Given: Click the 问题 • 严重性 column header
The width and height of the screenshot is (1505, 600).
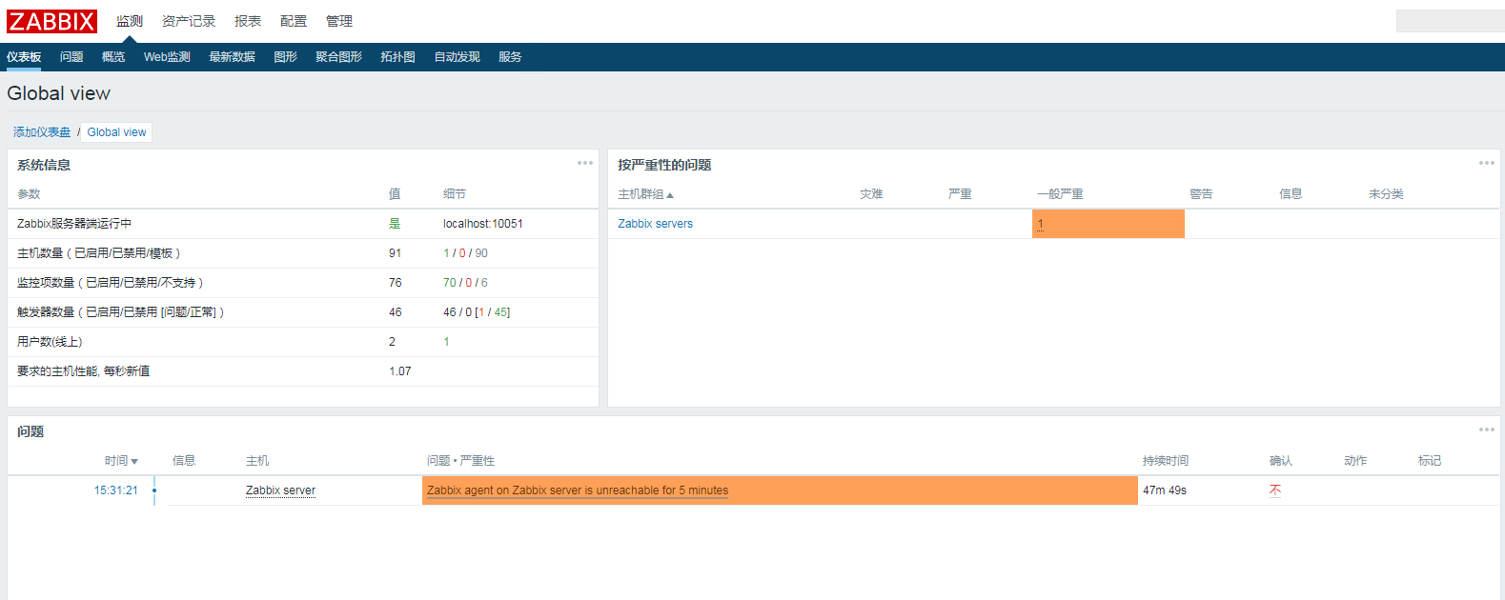Looking at the screenshot, I should [460, 461].
